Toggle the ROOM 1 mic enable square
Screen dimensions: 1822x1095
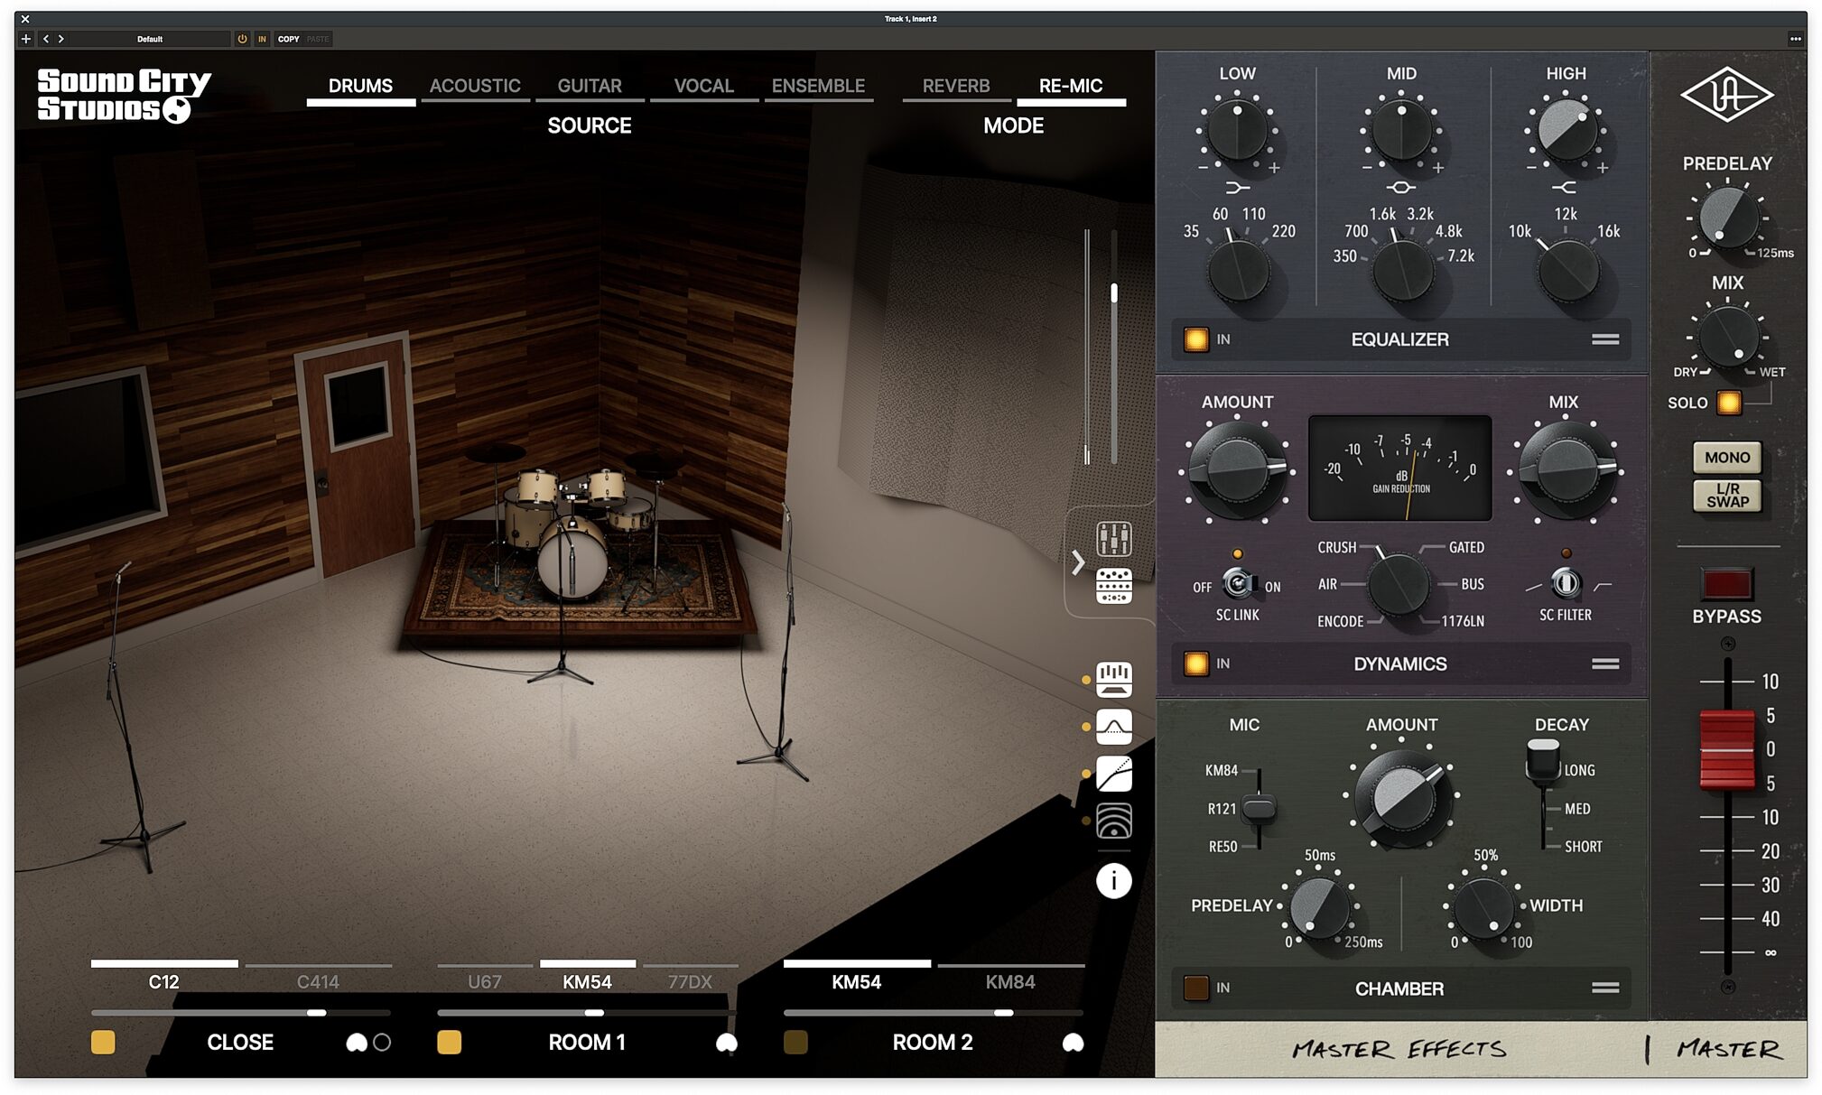(x=449, y=1043)
